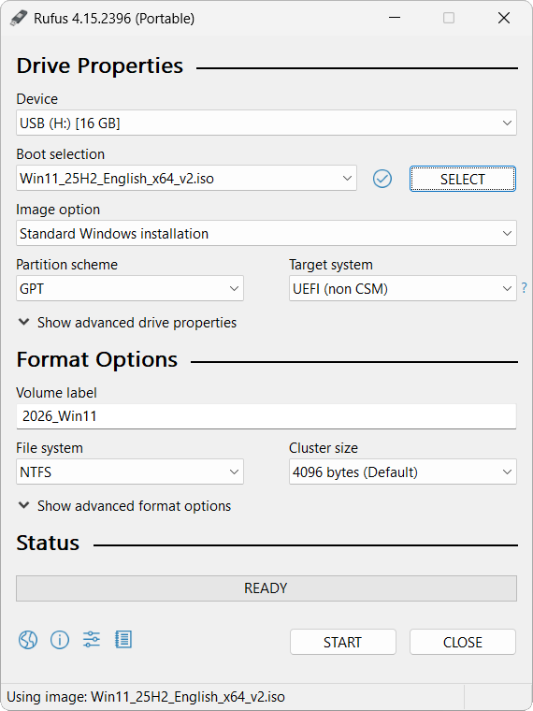Image resolution: width=533 pixels, height=711 pixels.
Task: Expand Show advanced format options
Action: tap(124, 505)
